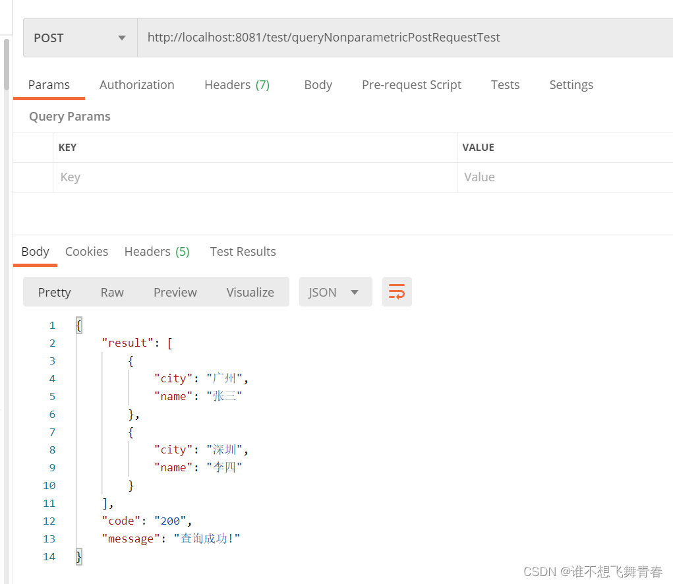Image resolution: width=673 pixels, height=584 pixels.
Task: Open the POST method dropdown
Action: tap(80, 38)
